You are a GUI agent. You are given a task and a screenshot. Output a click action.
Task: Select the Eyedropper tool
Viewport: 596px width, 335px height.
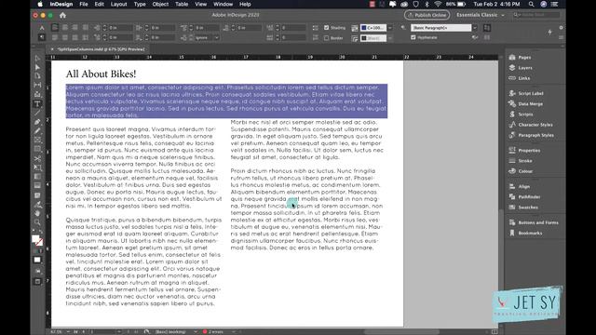pos(37,205)
